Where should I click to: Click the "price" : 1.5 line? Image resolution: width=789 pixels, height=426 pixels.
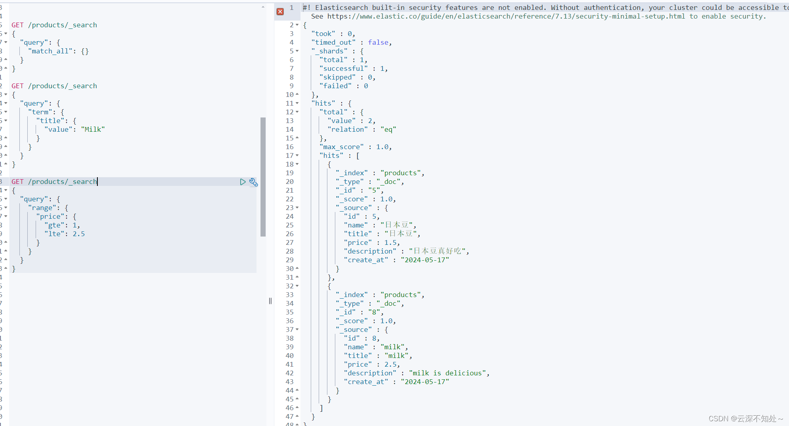point(372,242)
